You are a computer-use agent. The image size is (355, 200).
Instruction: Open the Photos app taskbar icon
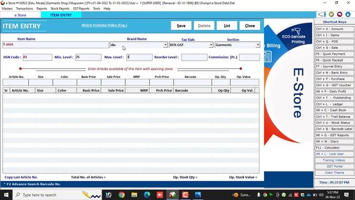pos(198,195)
